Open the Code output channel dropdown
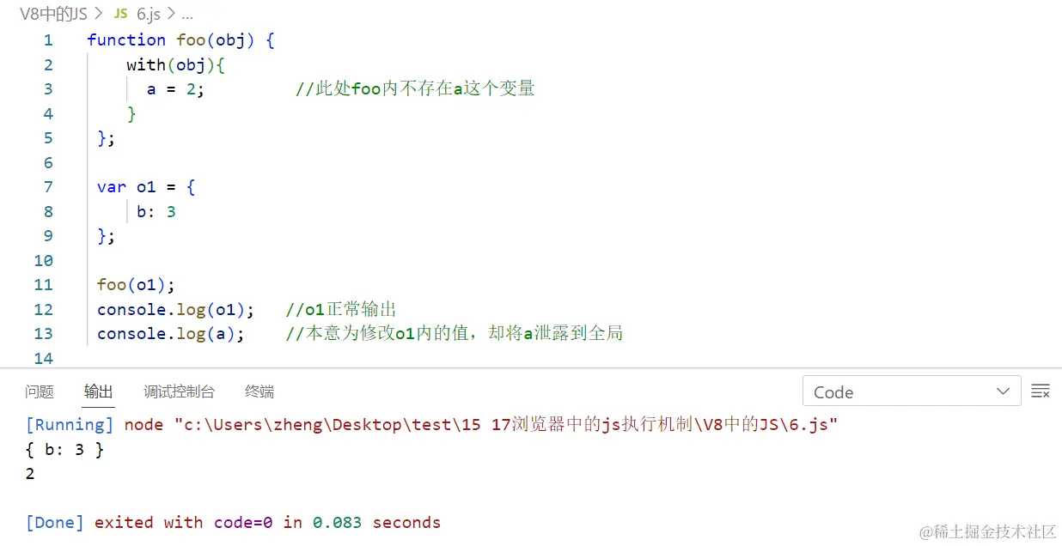Screen dimensions: 1062x546 [x=912, y=391]
